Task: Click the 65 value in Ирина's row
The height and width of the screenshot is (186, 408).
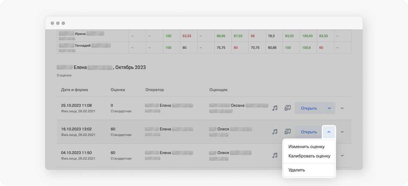Action: point(253,36)
